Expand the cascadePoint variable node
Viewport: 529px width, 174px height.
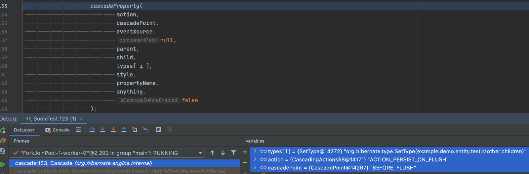coord(255,168)
